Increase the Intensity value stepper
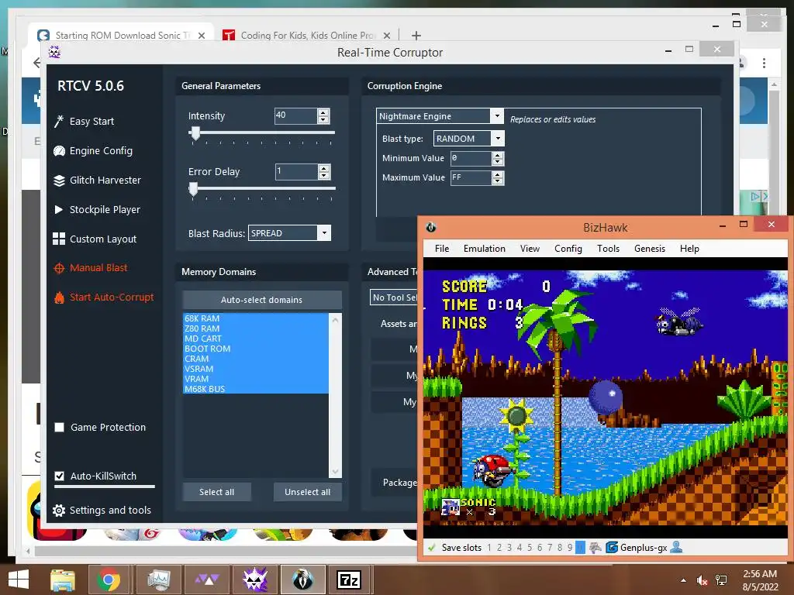 click(x=323, y=112)
